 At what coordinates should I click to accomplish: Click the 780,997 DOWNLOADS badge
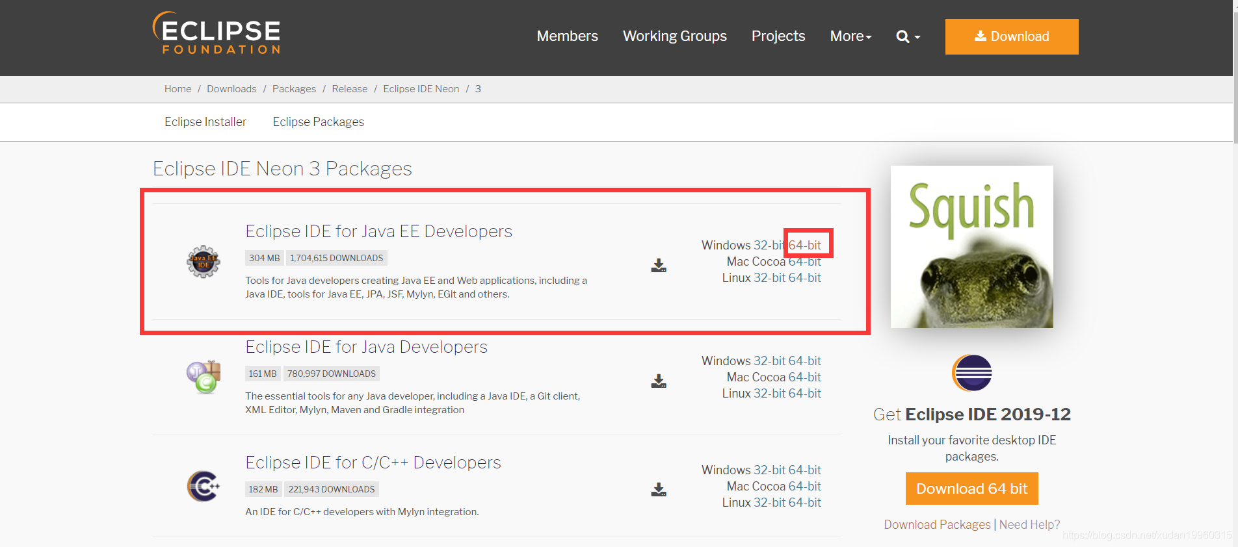point(332,374)
